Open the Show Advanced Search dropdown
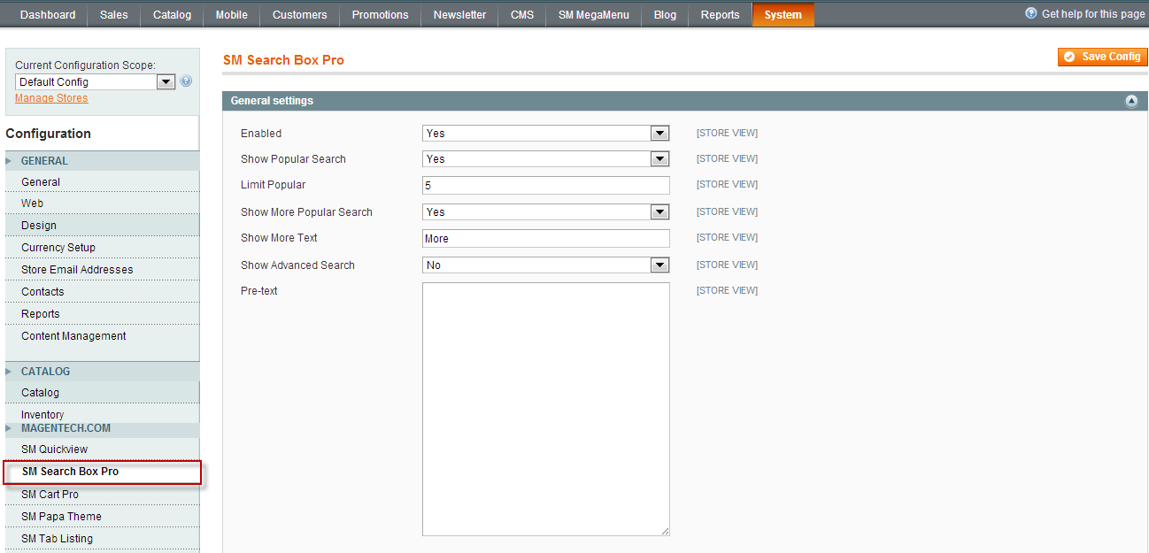The width and height of the screenshot is (1149, 553). (x=546, y=265)
